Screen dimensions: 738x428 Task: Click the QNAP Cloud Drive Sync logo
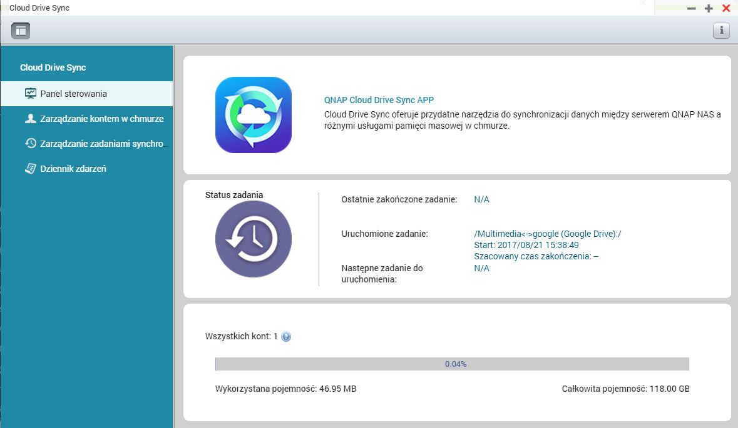coord(254,115)
